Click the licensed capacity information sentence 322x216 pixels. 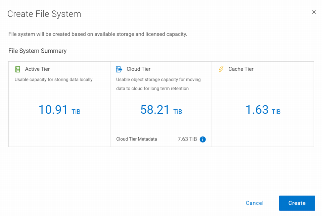(98, 34)
